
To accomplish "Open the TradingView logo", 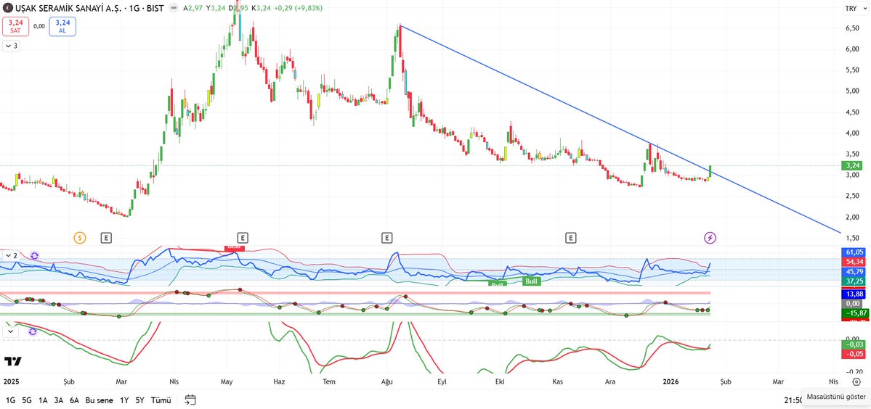I will coord(13,361).
